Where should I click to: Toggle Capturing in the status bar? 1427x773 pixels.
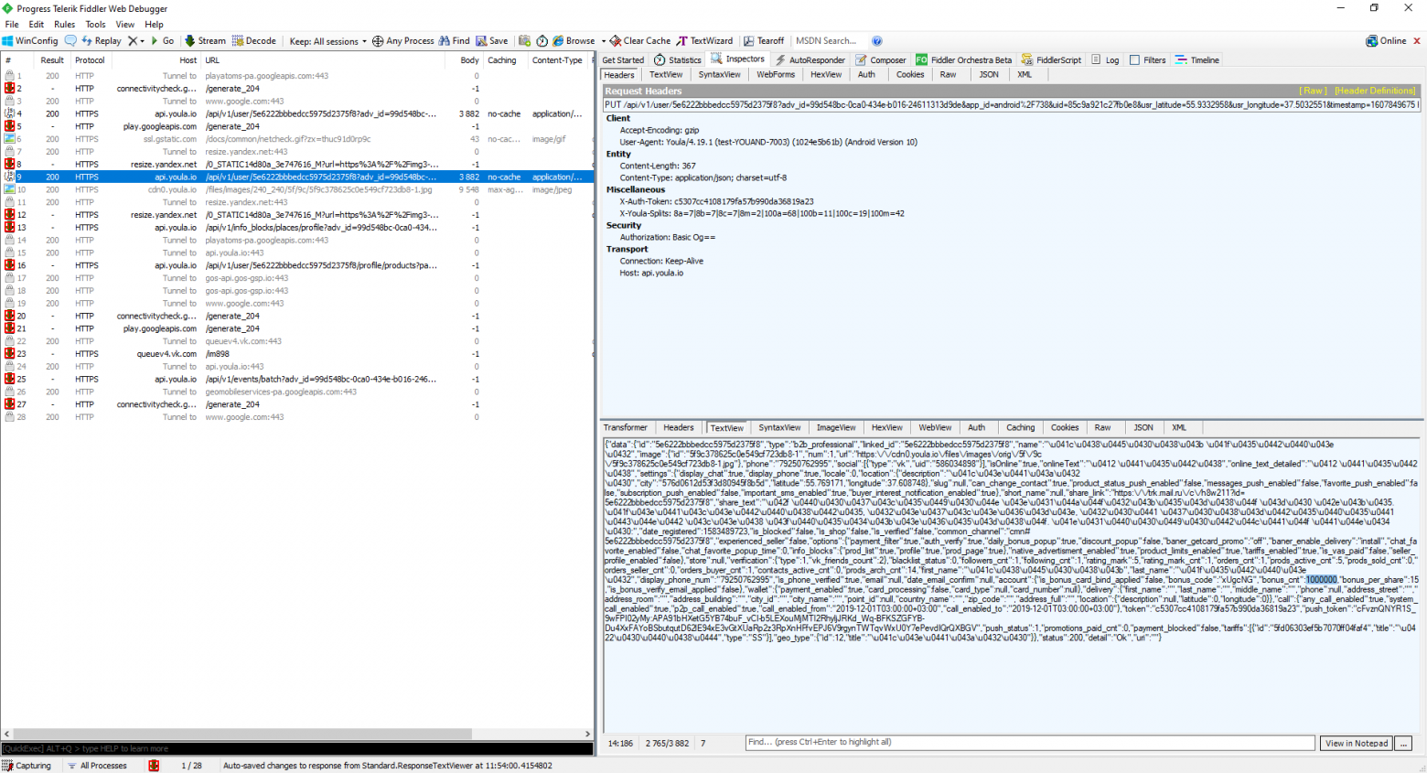click(x=27, y=766)
